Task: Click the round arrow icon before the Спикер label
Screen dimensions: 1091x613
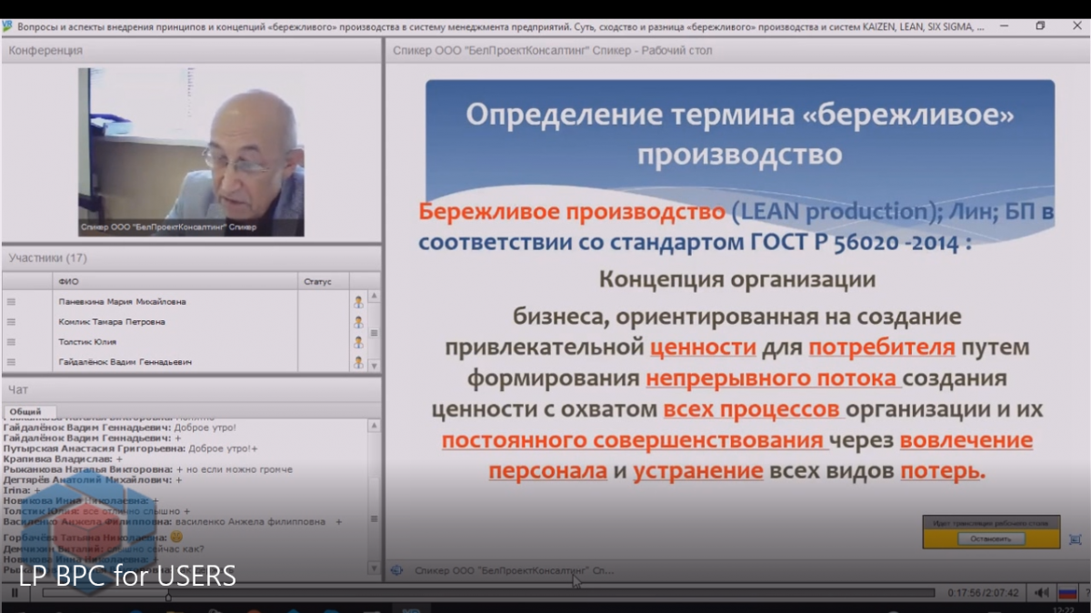Action: [397, 570]
